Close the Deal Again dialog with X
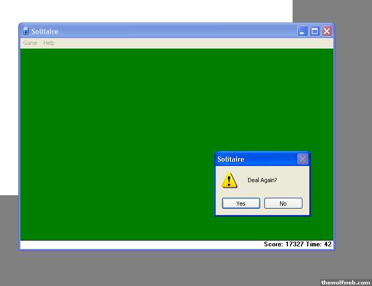 pos(303,159)
